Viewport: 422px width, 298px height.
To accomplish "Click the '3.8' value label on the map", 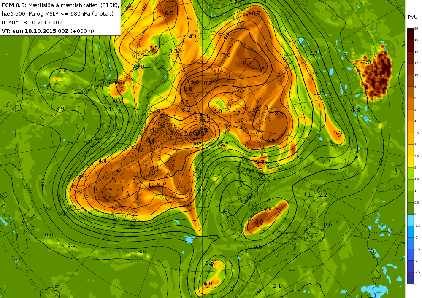I will [140, 67].
